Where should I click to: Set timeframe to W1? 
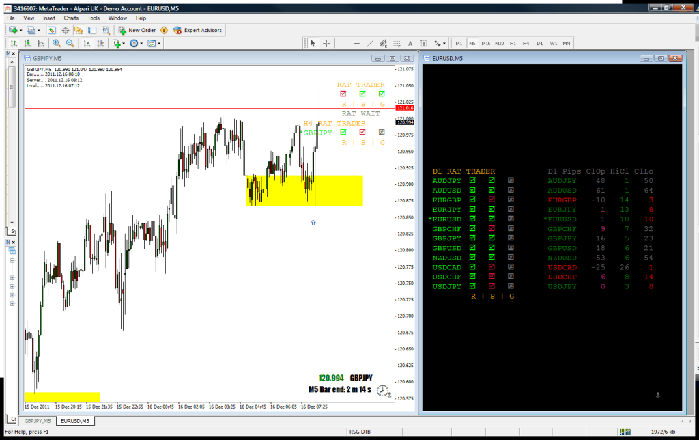click(x=553, y=43)
